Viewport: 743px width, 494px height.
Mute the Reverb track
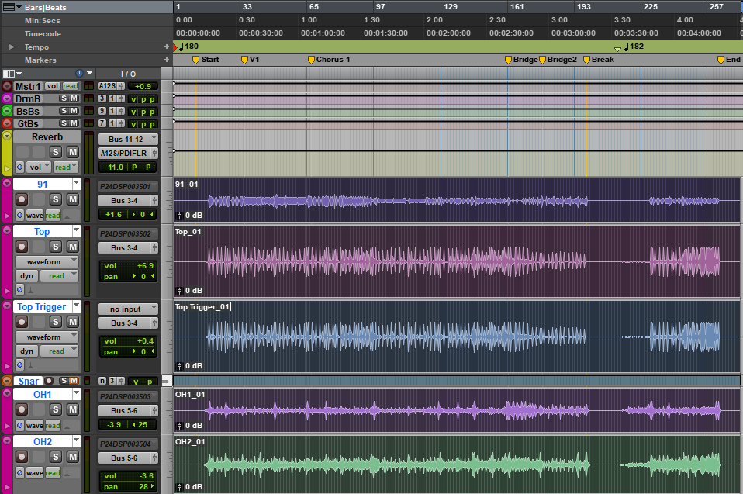(72, 152)
